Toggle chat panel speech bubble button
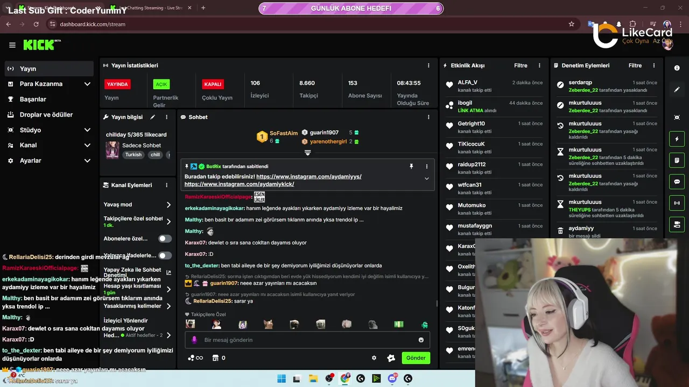The width and height of the screenshot is (689, 387). point(677,182)
